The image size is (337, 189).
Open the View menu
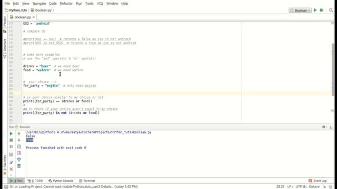[25, 4]
